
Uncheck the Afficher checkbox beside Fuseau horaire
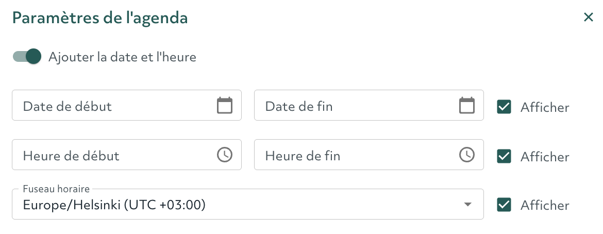click(504, 205)
